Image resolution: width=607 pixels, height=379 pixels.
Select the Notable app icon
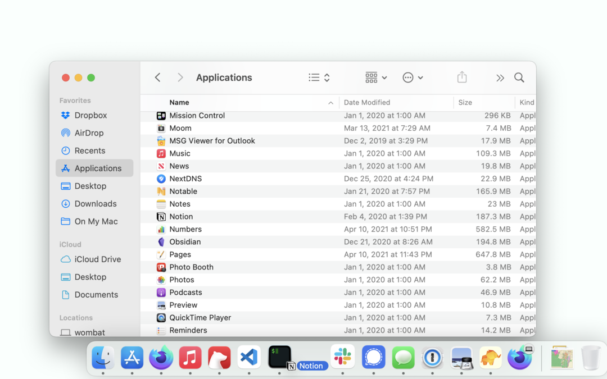coord(161,191)
